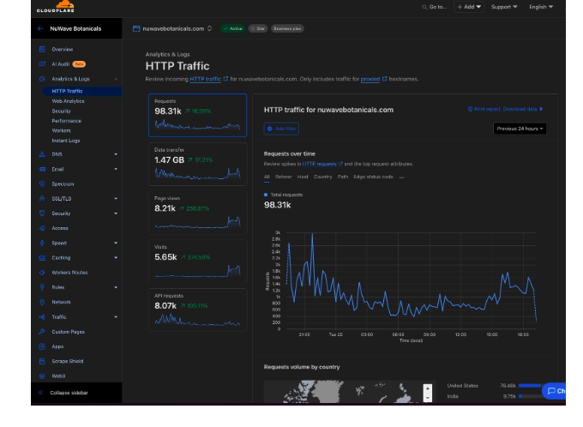The height and width of the screenshot is (427, 583).
Task: Select the Path chart tab
Action: click(x=343, y=177)
